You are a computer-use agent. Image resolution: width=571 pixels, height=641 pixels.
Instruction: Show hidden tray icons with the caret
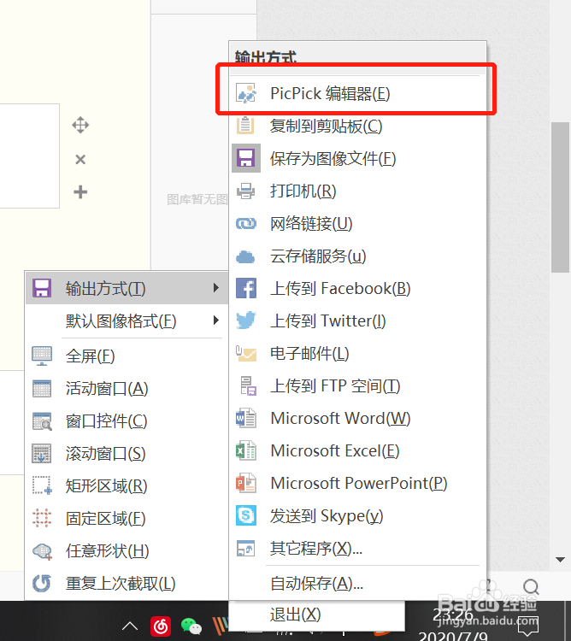click(130, 626)
